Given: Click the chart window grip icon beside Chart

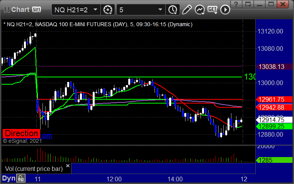Looking at the screenshot, I should coord(7,10).
